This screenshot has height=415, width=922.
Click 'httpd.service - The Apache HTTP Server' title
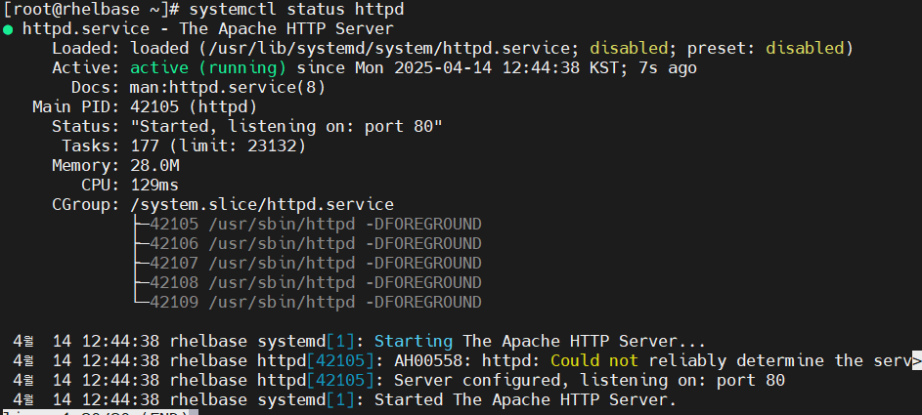point(208,28)
